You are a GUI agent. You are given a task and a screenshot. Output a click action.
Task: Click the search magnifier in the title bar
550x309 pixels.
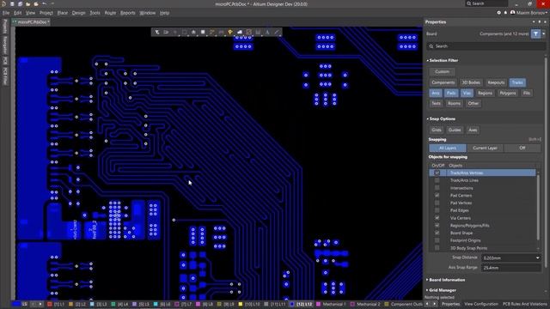coord(469,3)
